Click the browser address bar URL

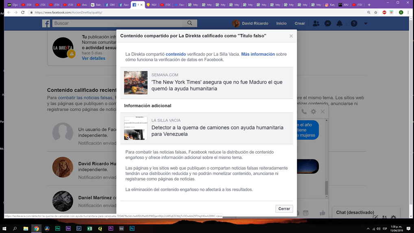pos(68,13)
